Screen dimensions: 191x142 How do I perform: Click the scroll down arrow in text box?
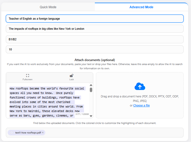91,116
